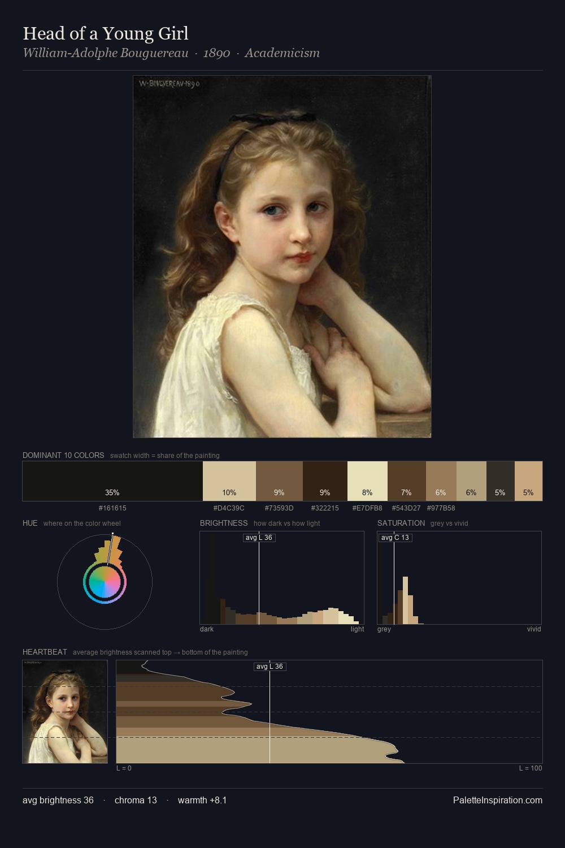Click the "HUE" section heading
This screenshot has width=565, height=848.
30,523
